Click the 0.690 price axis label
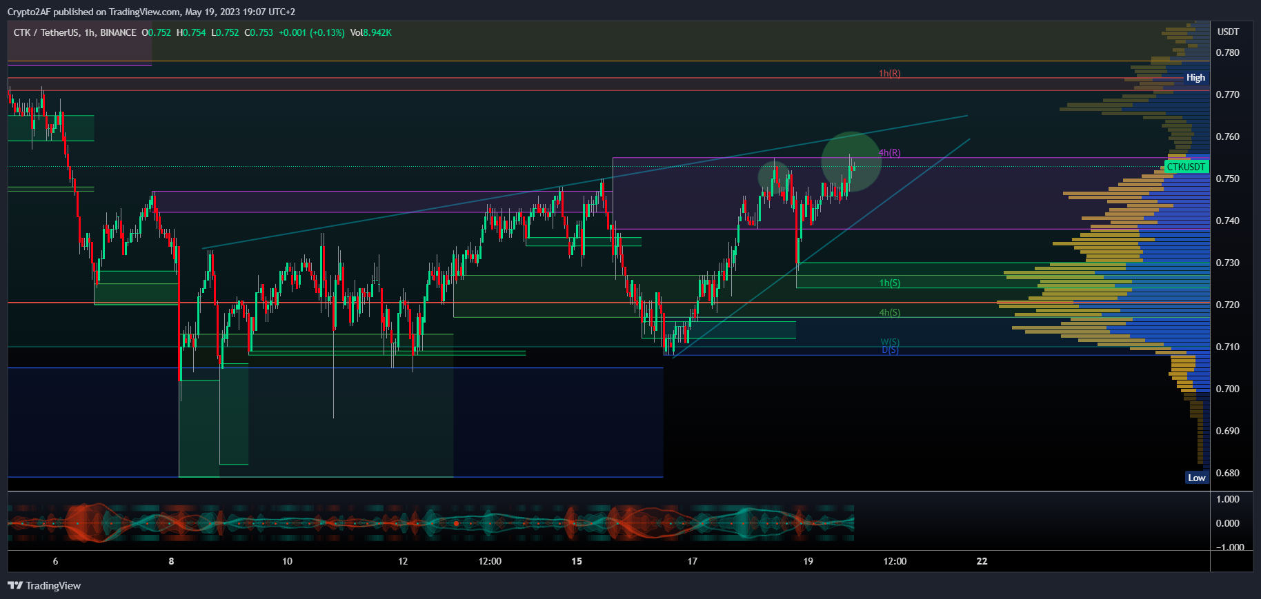The width and height of the screenshot is (1261, 599). click(x=1227, y=431)
